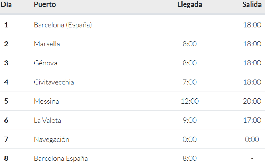The image size is (265, 166).
Task: Click Civitavecchia arrival time 7:00
Action: [190, 82]
